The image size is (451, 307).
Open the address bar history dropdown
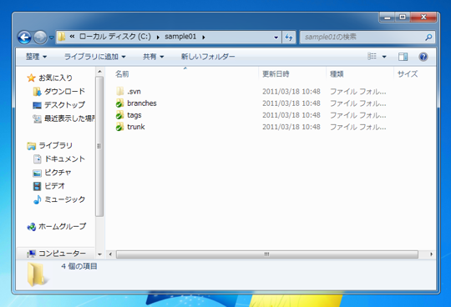click(276, 38)
